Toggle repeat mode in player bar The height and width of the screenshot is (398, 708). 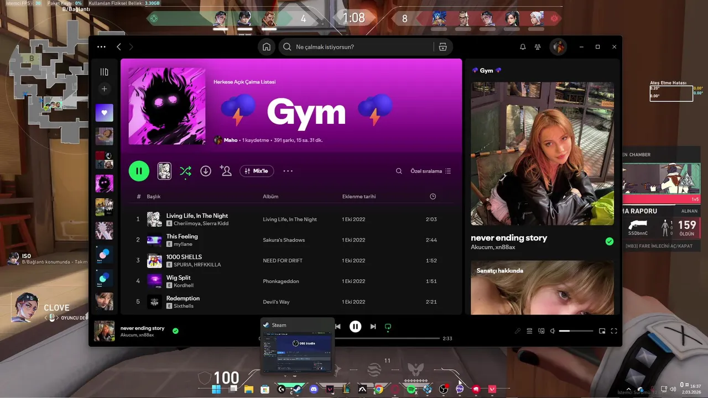click(388, 327)
